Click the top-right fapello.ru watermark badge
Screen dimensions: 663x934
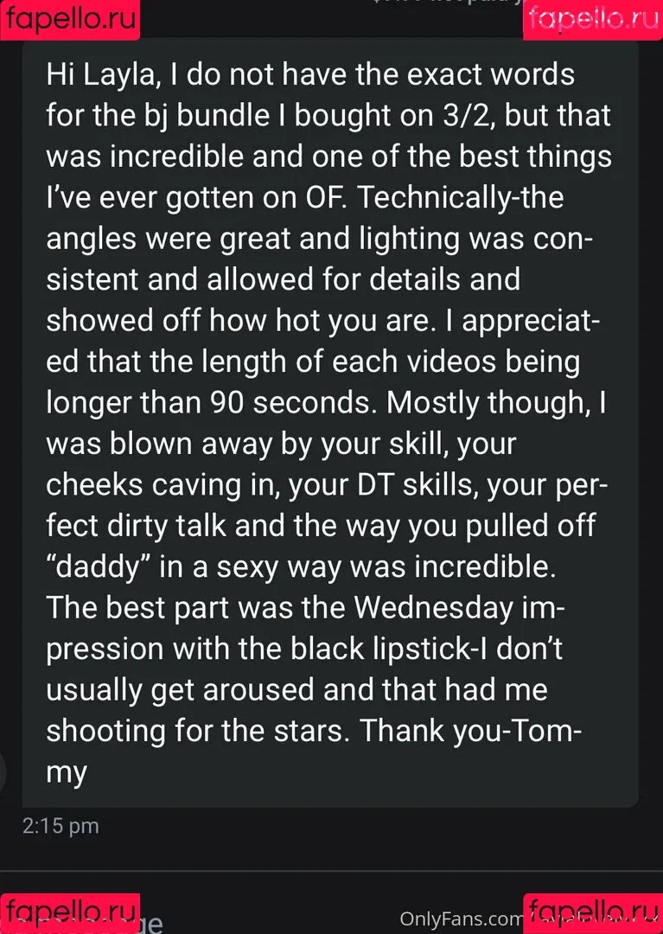(593, 20)
